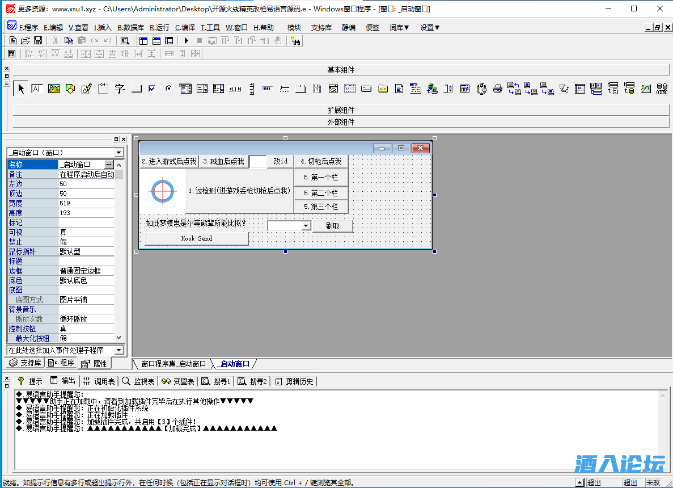
Task: Select the ODBC database component
Action: tap(662, 89)
